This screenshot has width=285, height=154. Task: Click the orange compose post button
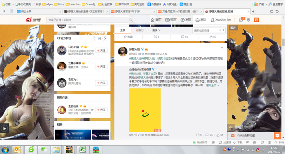click(x=256, y=20)
